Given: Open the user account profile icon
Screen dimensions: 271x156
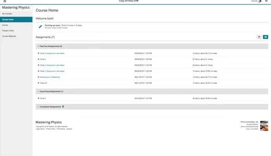Looking at the screenshot, I should tap(260, 2).
